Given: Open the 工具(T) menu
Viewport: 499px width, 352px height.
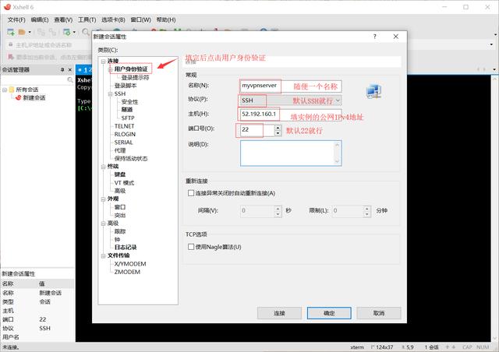Looking at the screenshot, I should coord(87,19).
